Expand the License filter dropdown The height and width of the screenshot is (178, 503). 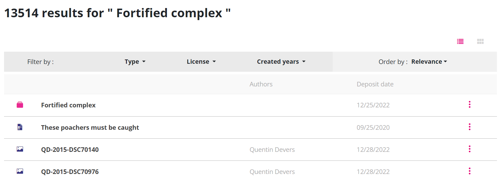tap(201, 62)
